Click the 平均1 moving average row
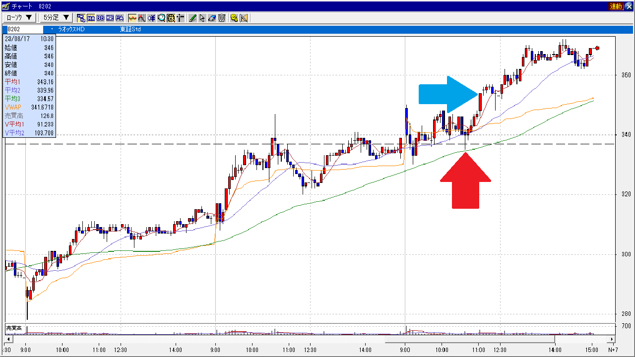 point(29,81)
